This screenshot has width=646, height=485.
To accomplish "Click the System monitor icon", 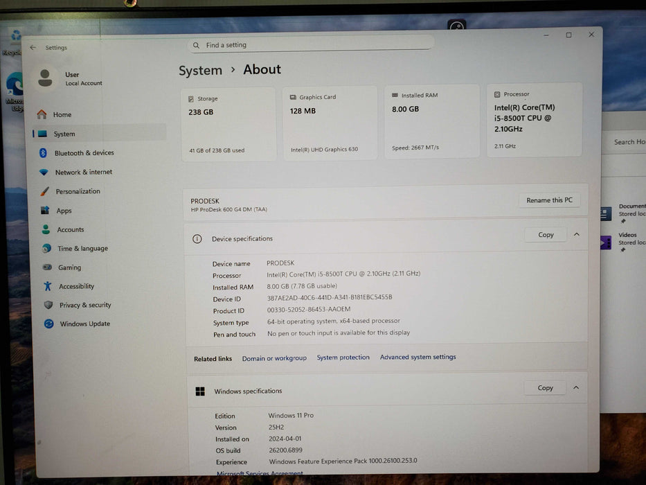I will [42, 134].
